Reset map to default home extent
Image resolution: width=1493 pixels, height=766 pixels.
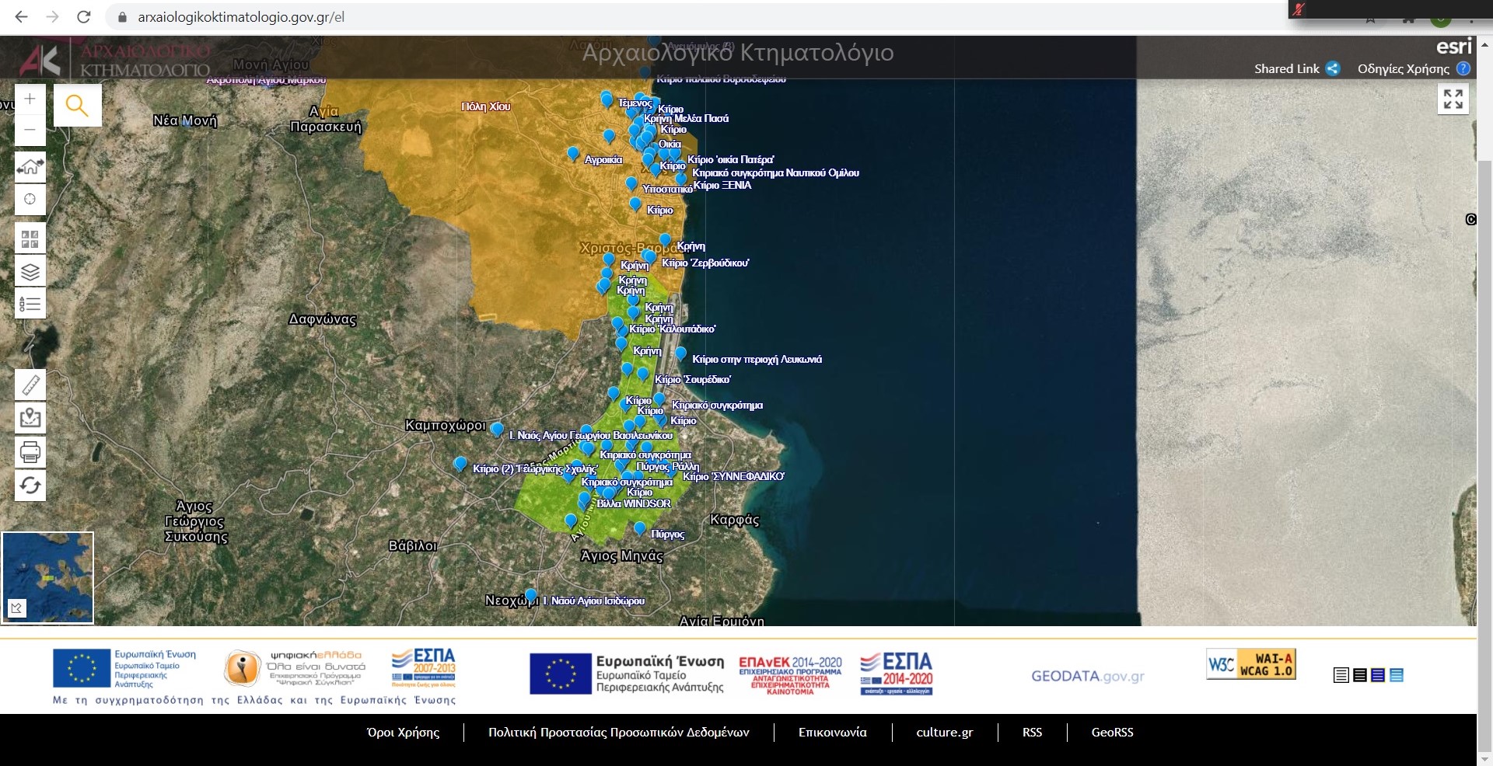click(x=30, y=166)
